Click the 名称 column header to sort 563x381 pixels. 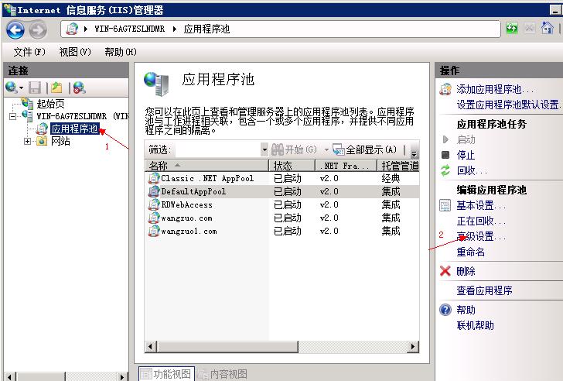pyautogui.click(x=206, y=166)
